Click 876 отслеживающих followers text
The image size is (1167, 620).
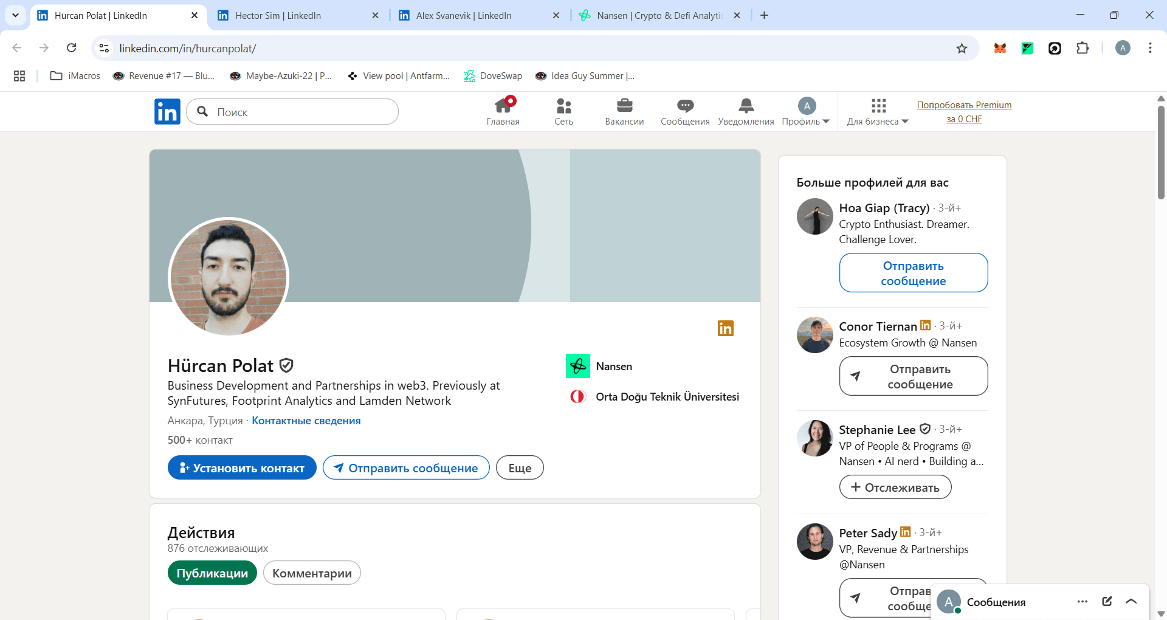pyautogui.click(x=218, y=548)
